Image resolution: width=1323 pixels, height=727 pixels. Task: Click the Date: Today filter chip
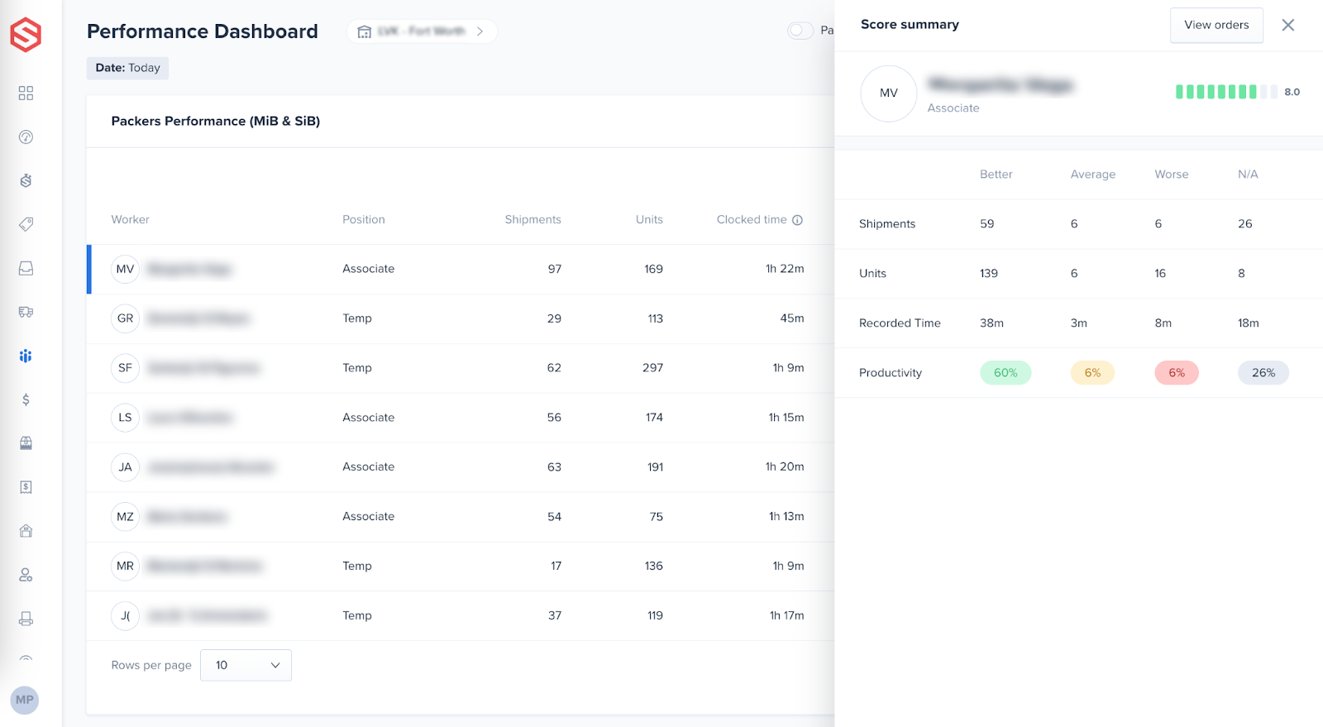point(127,68)
